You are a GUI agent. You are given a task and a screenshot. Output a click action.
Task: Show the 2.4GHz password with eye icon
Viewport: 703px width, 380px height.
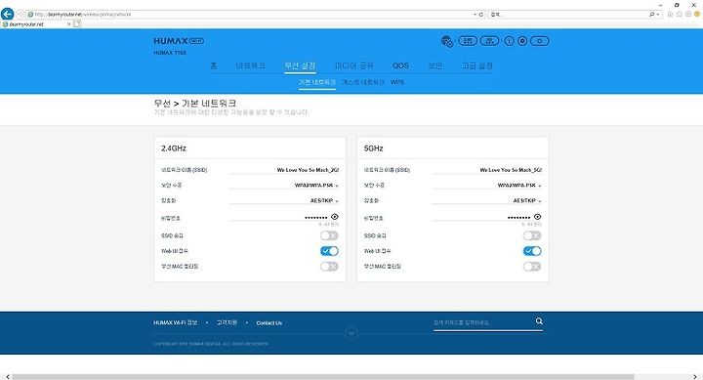[335, 217]
